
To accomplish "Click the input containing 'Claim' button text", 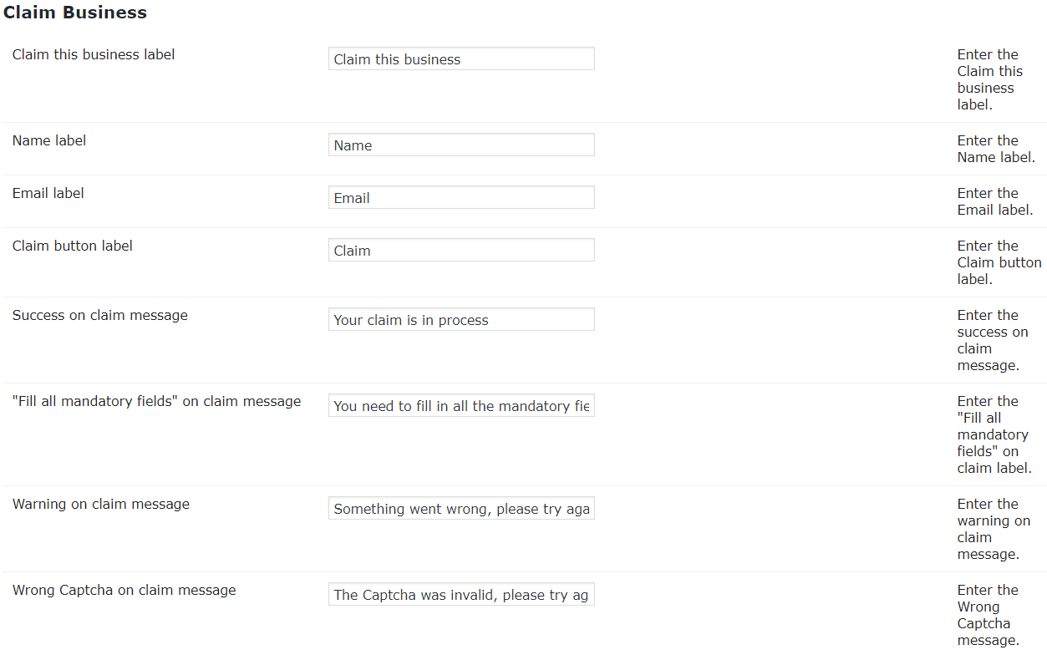I will pos(461,251).
